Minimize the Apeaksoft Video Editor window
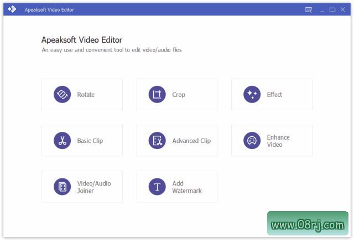Viewport: 354px width, 241px height. tap(322, 10)
